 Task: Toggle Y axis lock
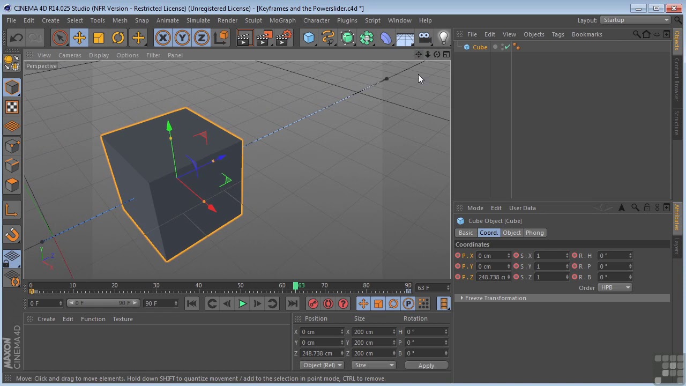click(x=182, y=38)
